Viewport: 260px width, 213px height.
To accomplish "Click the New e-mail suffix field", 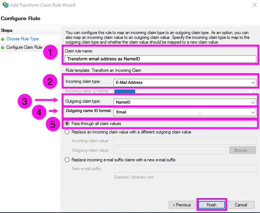I will [x=185, y=169].
